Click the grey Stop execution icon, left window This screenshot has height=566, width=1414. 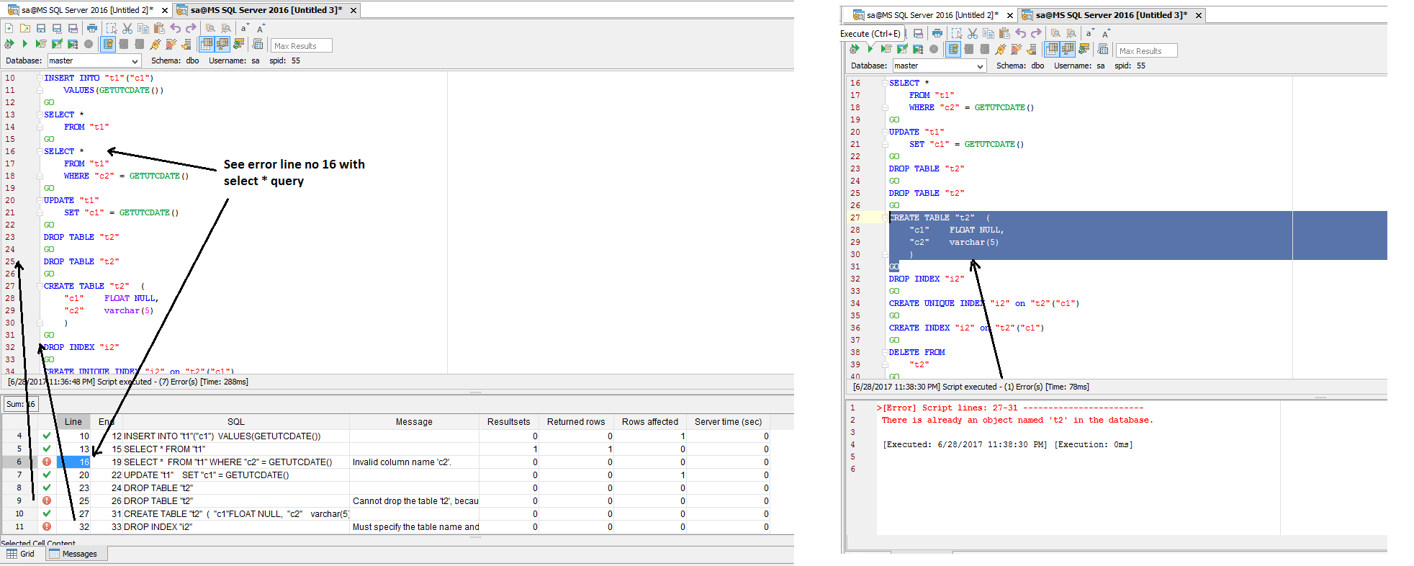coord(89,44)
